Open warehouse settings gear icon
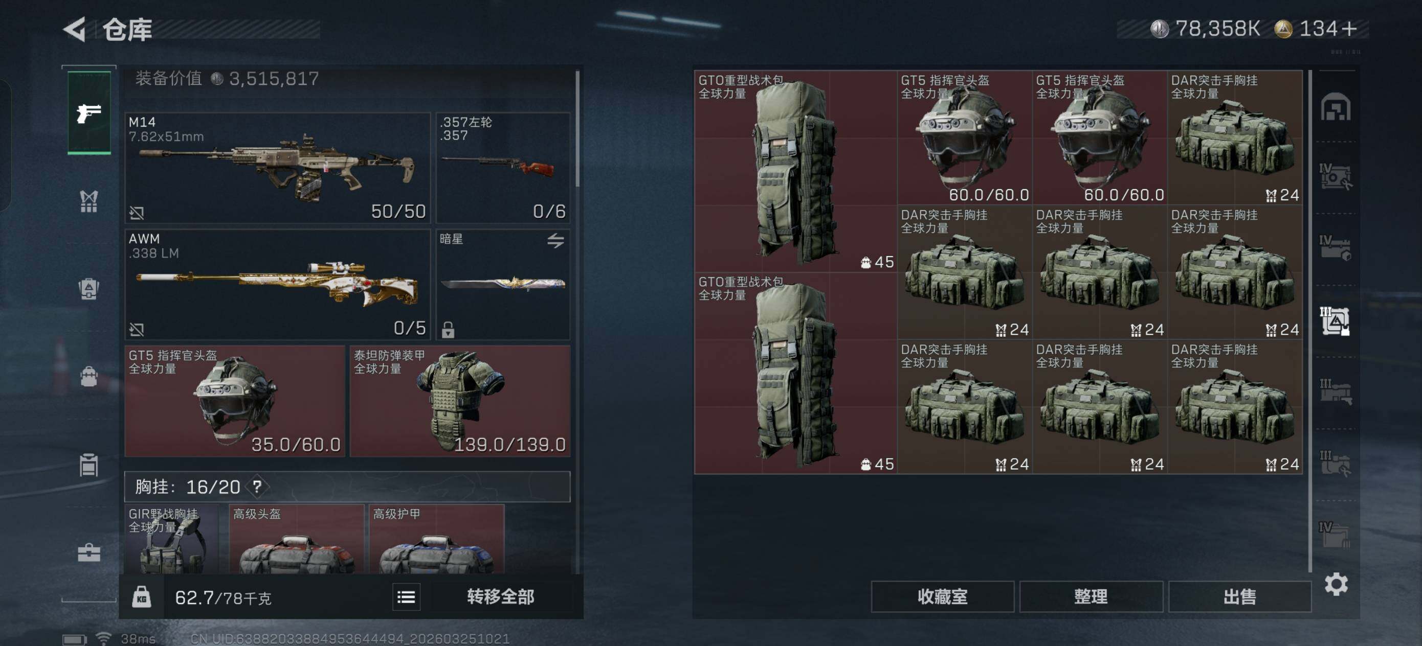Screen dimensions: 1422x646 point(1336,584)
